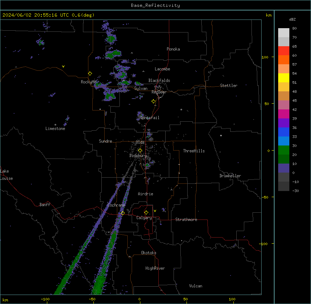Click the Lake Louise label at left edge
311x304 pixels.
(6, 175)
